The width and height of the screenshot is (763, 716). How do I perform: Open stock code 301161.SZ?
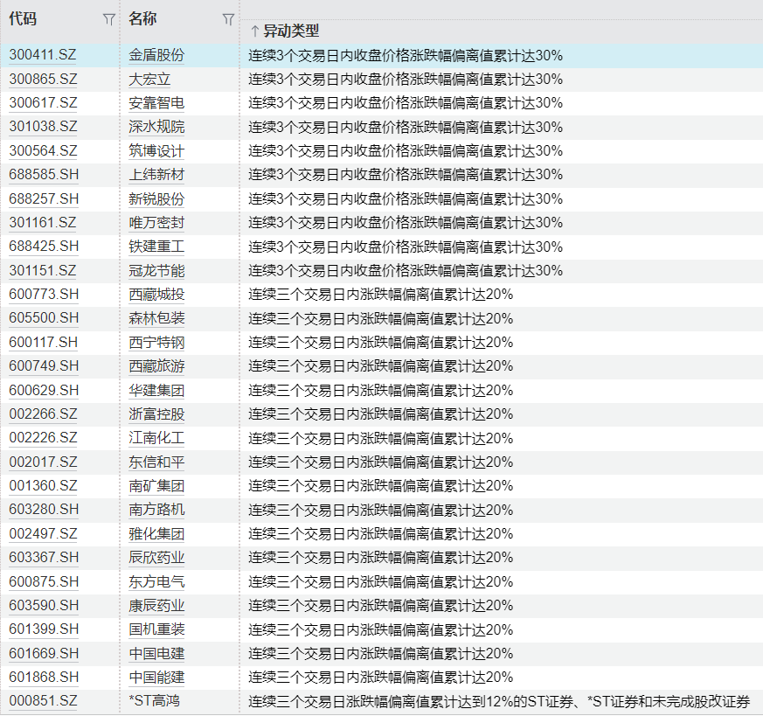coord(43,222)
